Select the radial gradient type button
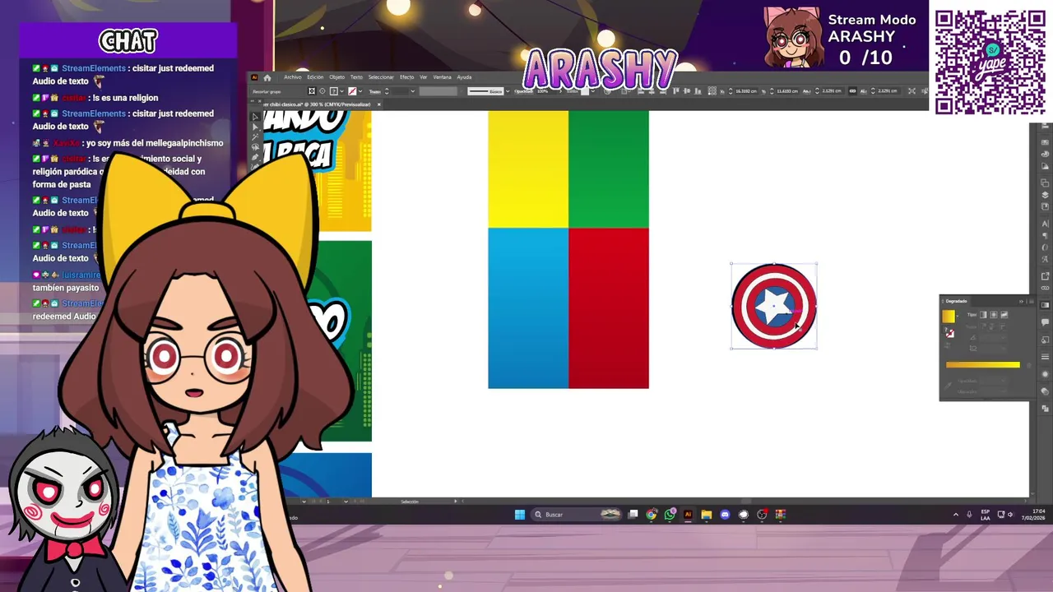The image size is (1053, 592). [x=994, y=315]
